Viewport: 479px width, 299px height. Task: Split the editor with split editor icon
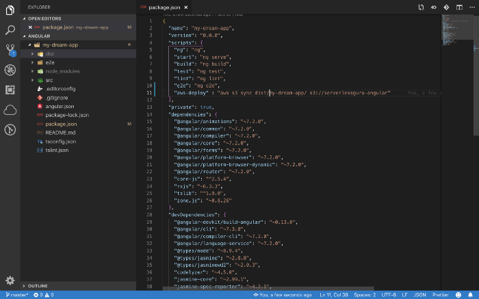pyautogui.click(x=459, y=8)
